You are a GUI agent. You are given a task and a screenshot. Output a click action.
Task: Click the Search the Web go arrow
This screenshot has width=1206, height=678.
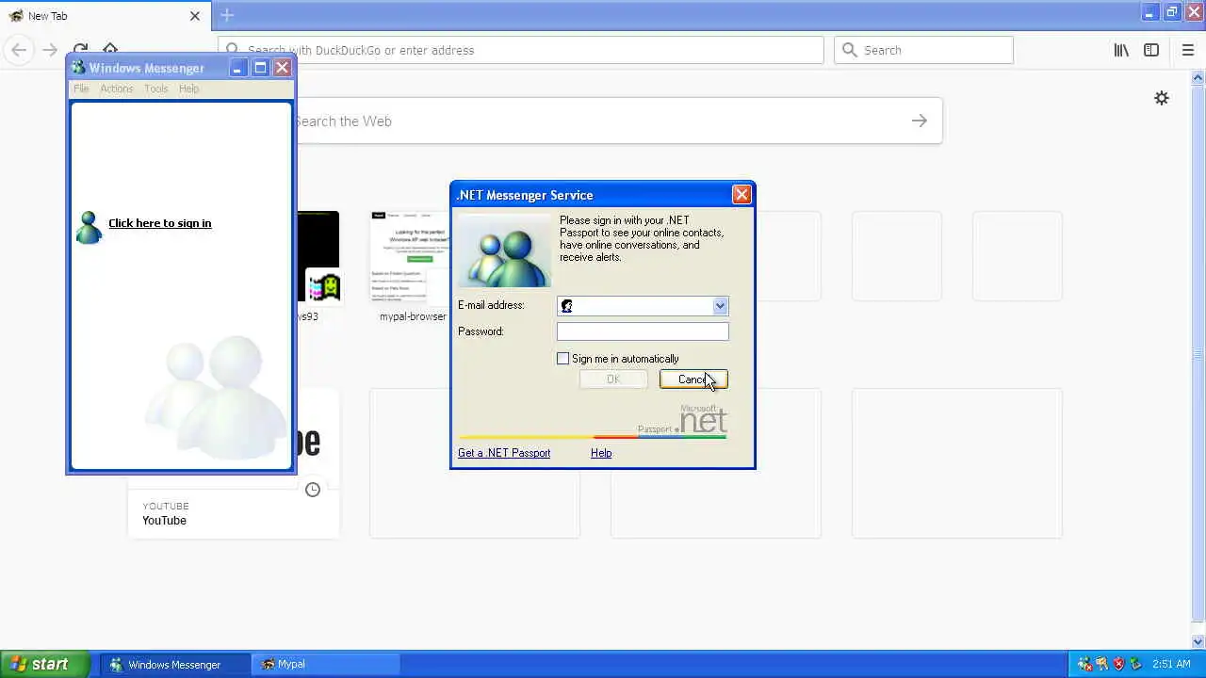coord(920,121)
